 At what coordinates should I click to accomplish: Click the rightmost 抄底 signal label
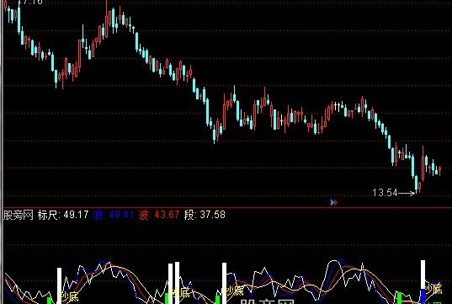pyautogui.click(x=433, y=289)
